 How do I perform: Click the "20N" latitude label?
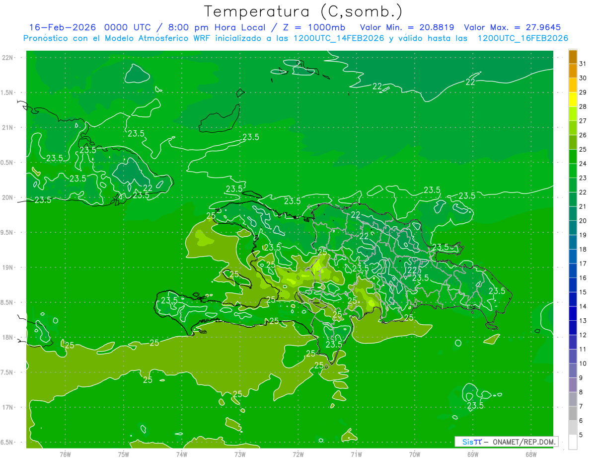8,197
